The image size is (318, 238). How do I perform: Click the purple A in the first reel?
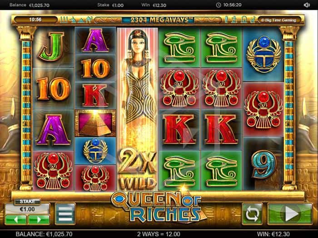click(53, 130)
